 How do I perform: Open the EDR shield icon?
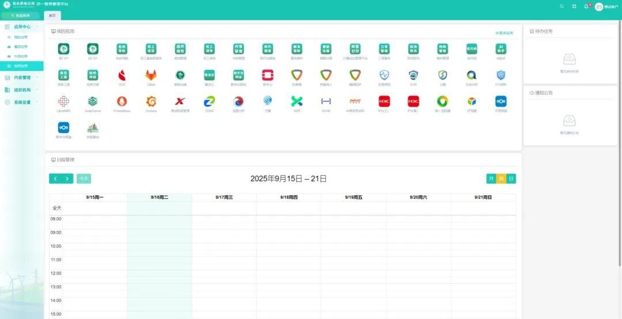(413, 75)
